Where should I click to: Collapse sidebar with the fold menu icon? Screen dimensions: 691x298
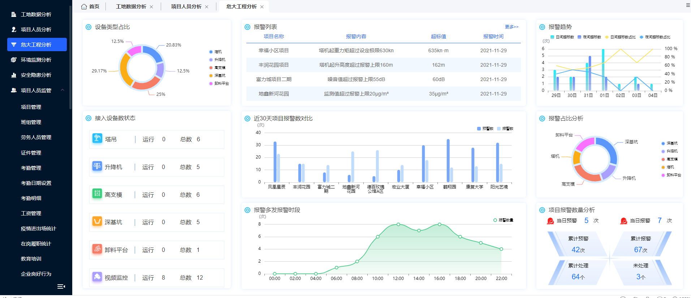point(61,286)
